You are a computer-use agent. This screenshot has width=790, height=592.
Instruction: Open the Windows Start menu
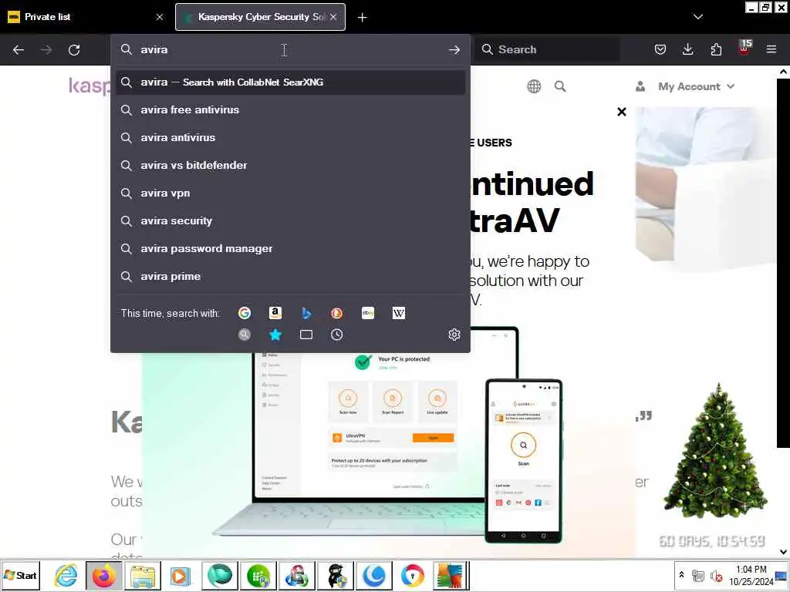coord(20,575)
